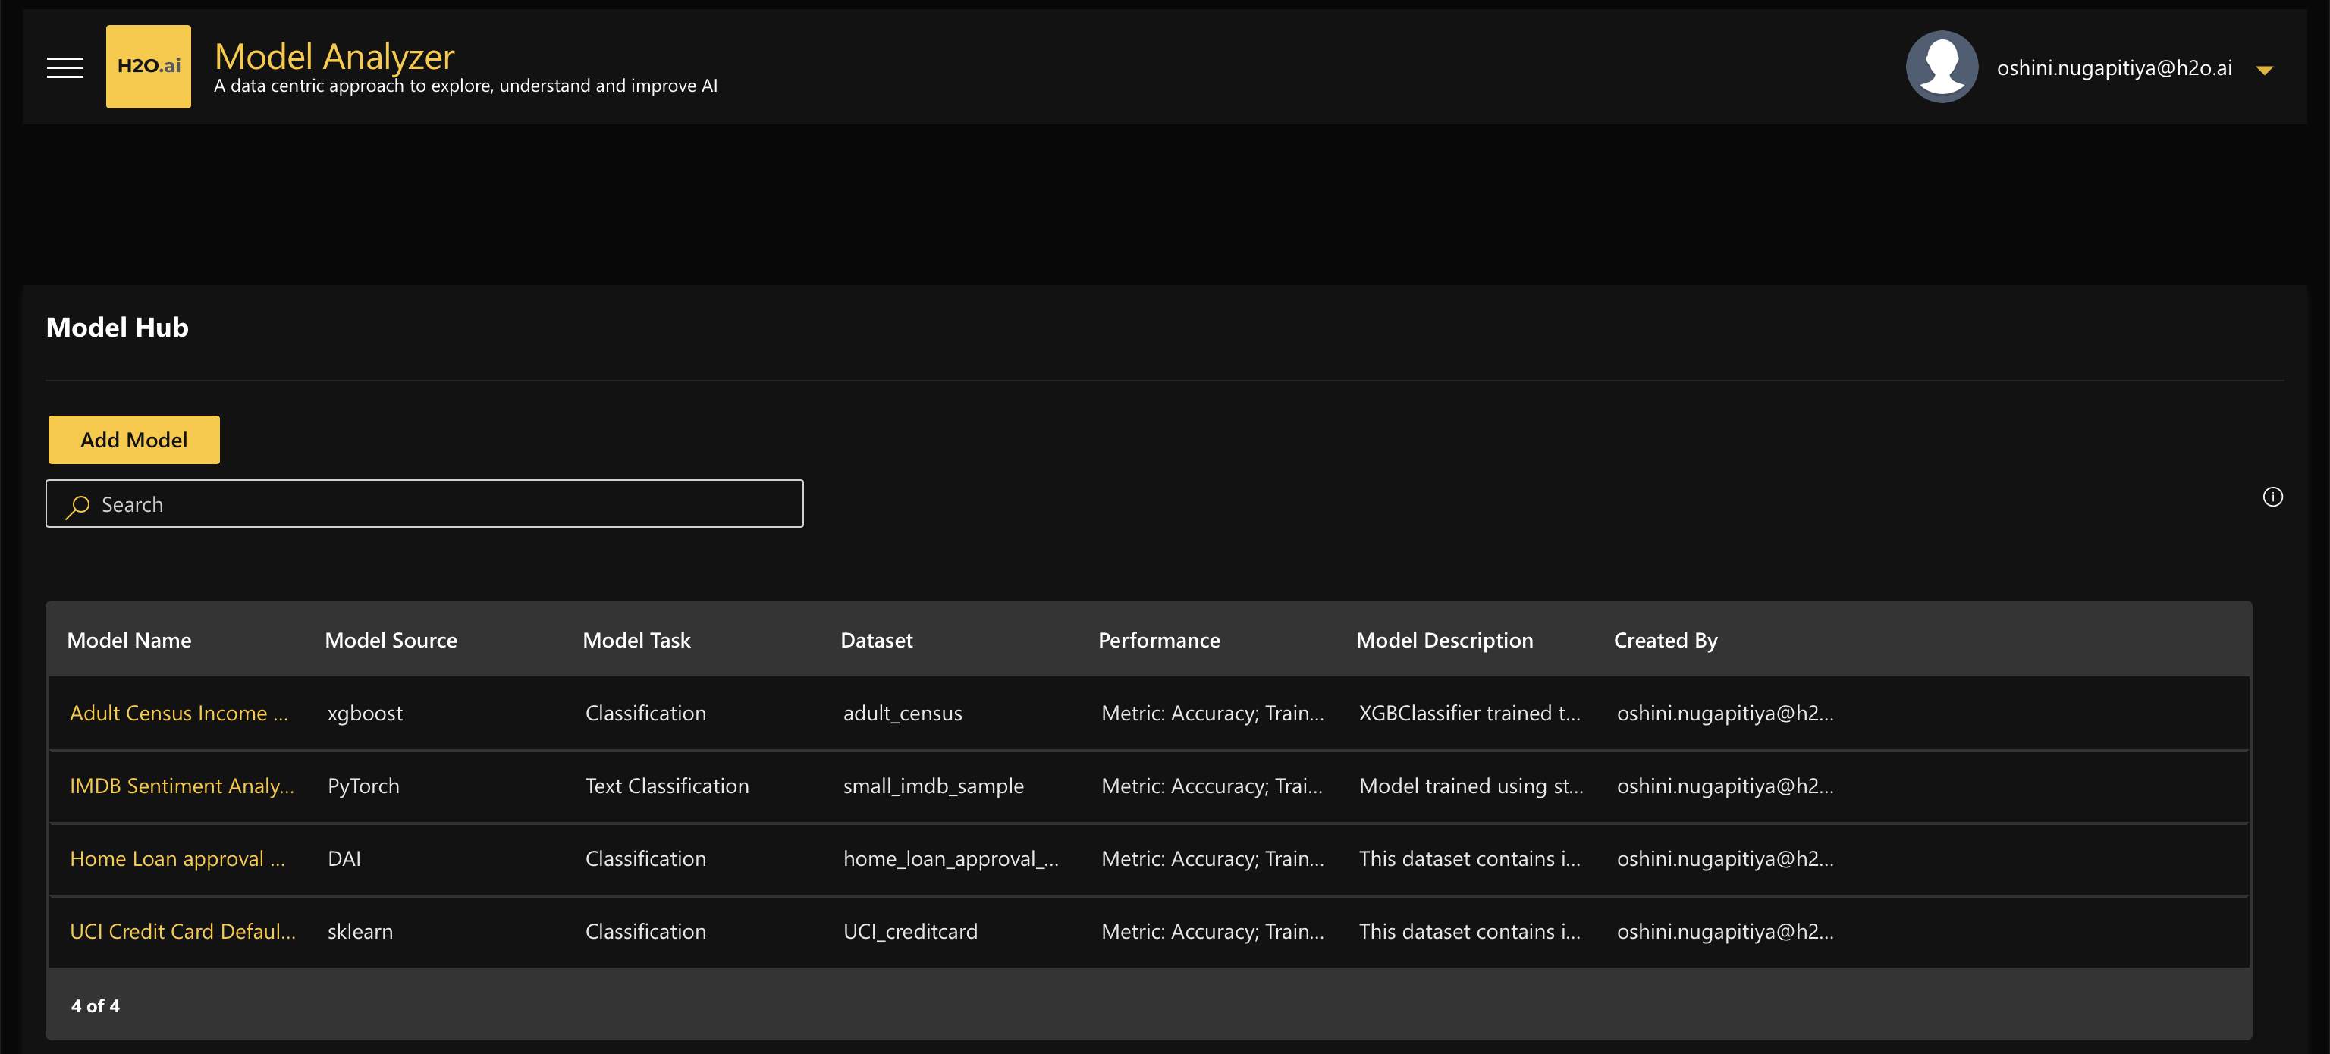
Task: Open the Home Loan approval model
Action: click(177, 858)
